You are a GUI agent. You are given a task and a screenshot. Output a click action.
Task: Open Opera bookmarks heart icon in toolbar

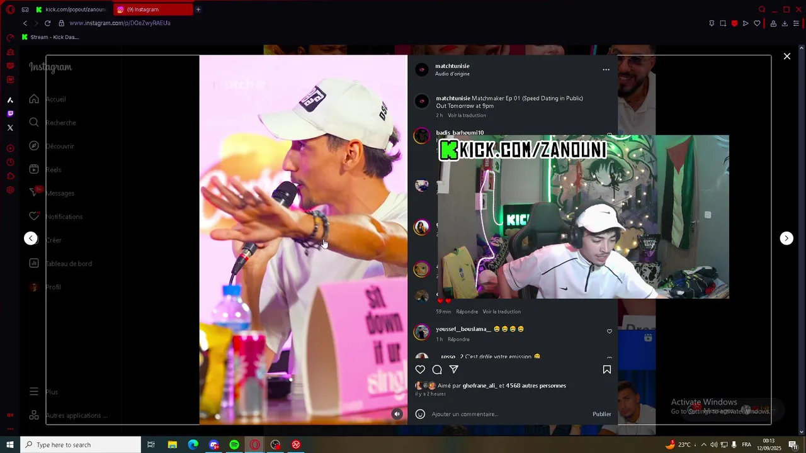click(757, 23)
